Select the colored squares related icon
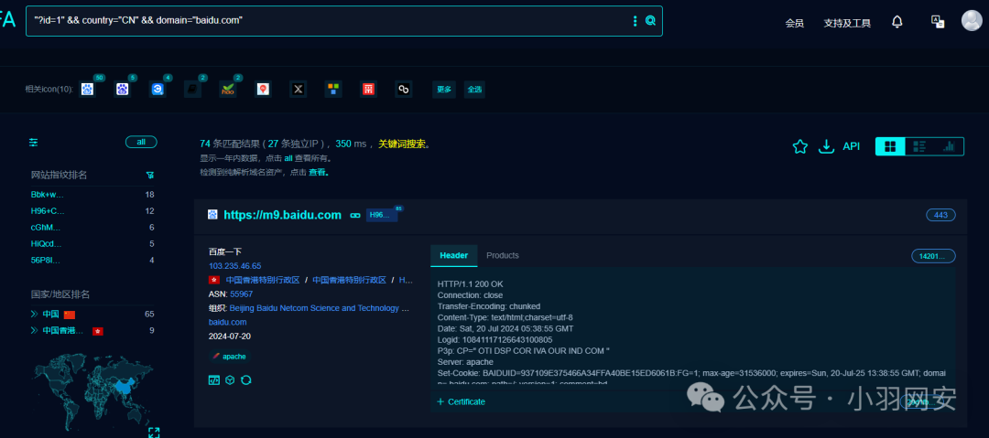Screen dimensions: 989x438 point(333,89)
